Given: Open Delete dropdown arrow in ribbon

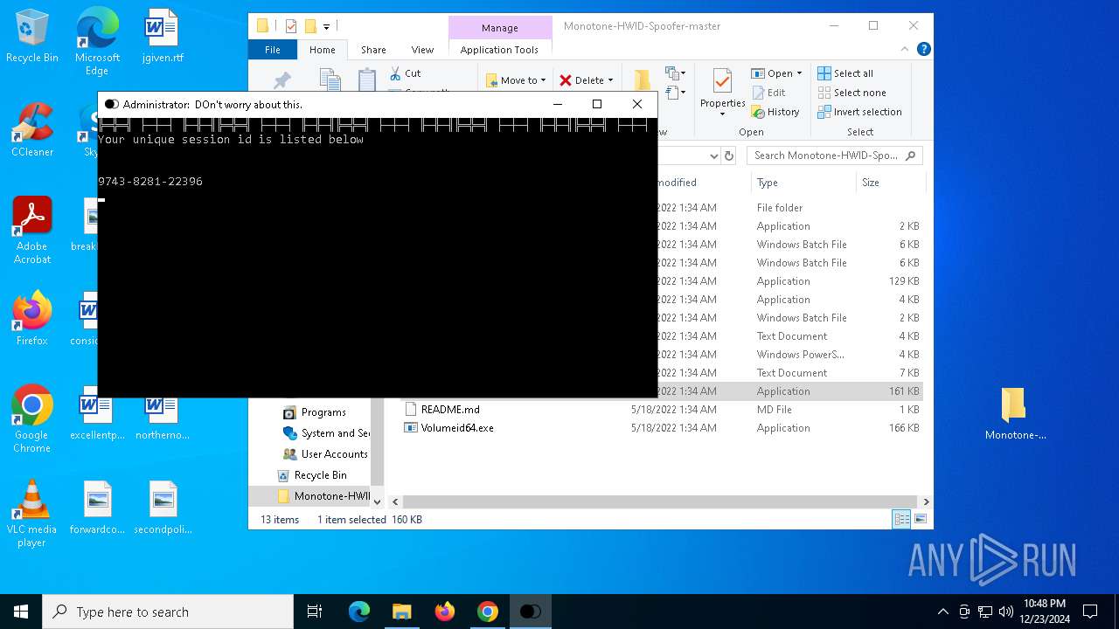Looking at the screenshot, I should pos(610,80).
